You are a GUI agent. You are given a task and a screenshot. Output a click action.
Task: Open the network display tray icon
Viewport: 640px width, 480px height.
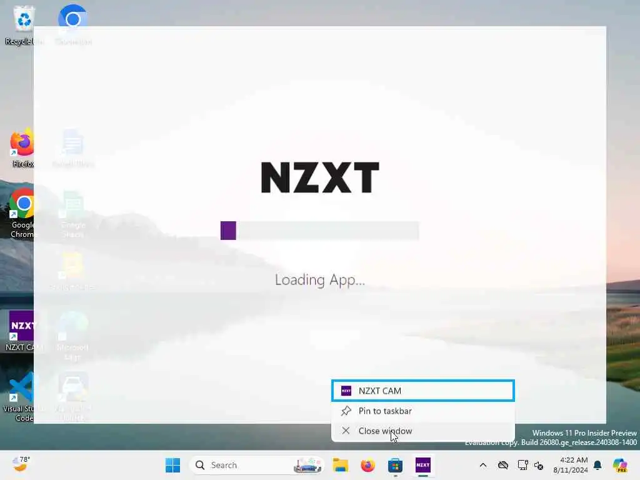523,465
